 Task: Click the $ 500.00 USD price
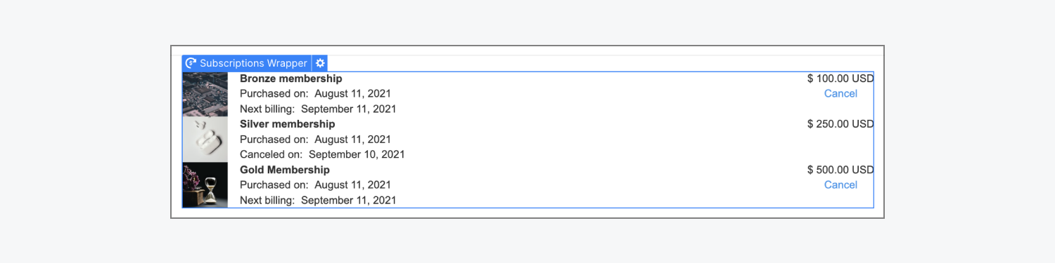(840, 170)
